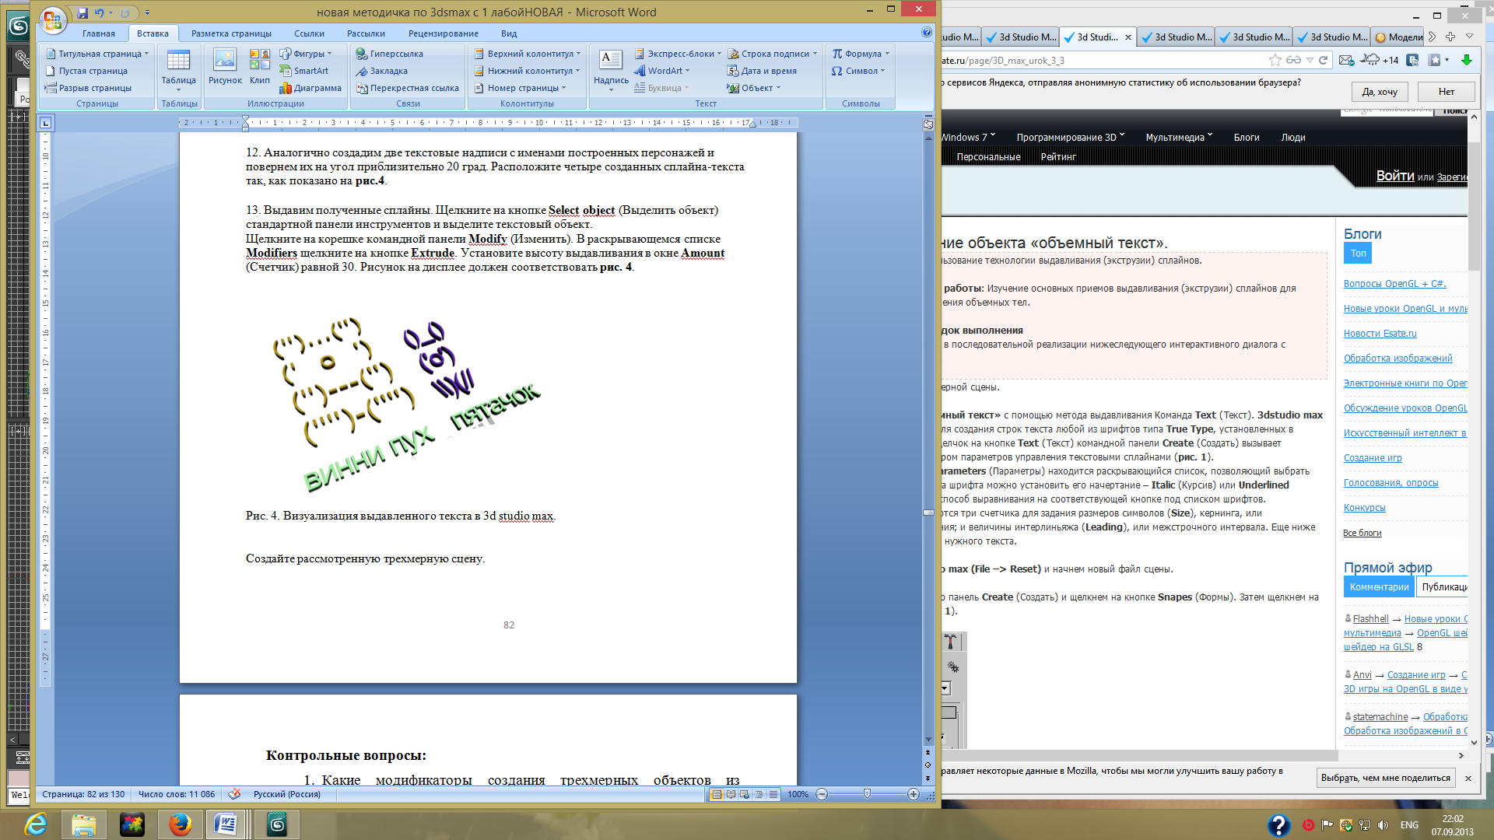This screenshot has height=840, width=1494.
Task: Expand the Номер страницы dropdown
Action: point(520,88)
